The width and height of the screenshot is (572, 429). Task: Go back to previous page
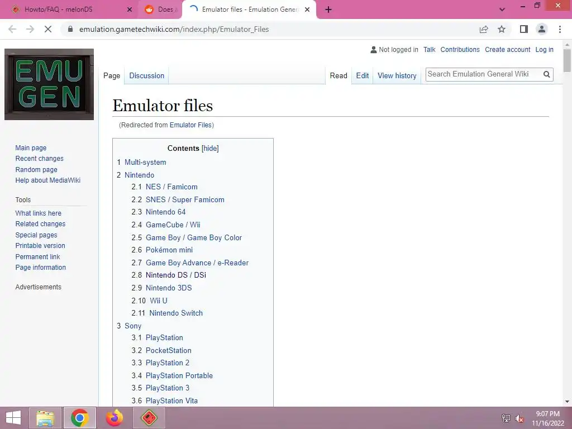pos(12,29)
